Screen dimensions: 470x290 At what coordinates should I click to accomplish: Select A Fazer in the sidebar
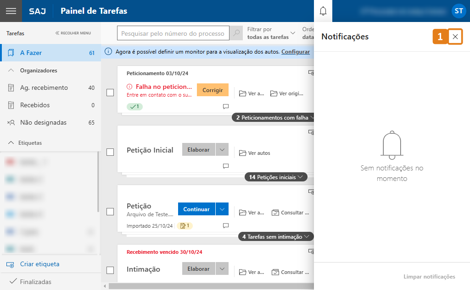[50, 53]
